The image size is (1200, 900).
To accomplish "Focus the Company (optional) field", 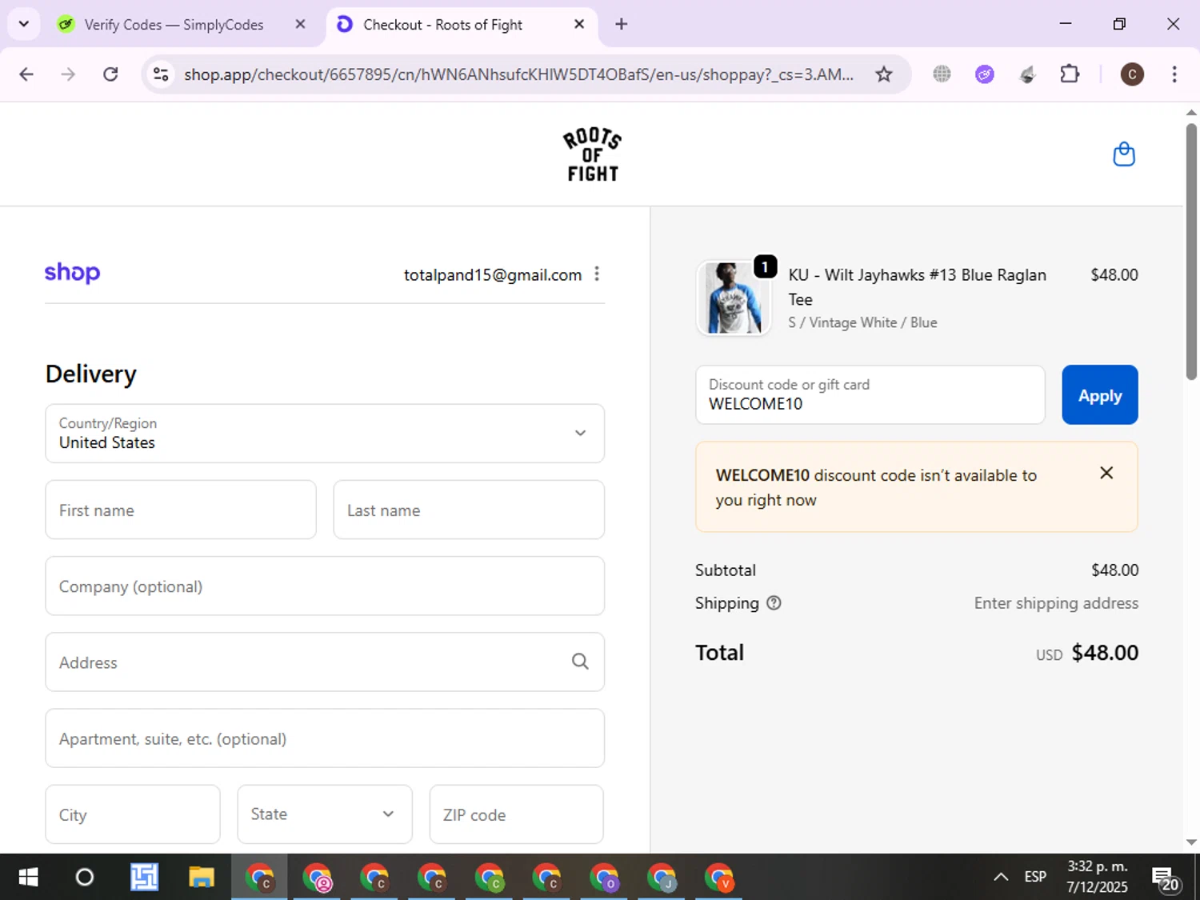I will (x=325, y=586).
